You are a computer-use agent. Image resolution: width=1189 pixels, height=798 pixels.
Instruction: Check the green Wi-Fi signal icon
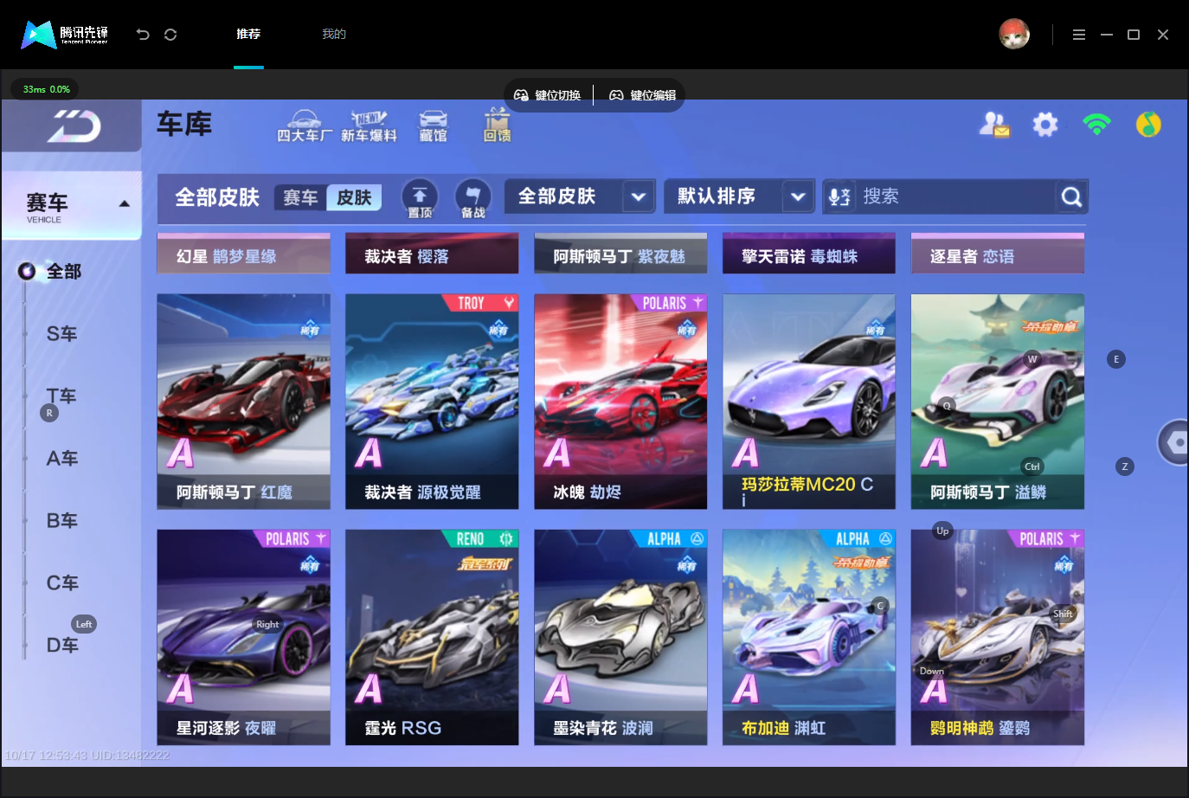click(x=1096, y=125)
